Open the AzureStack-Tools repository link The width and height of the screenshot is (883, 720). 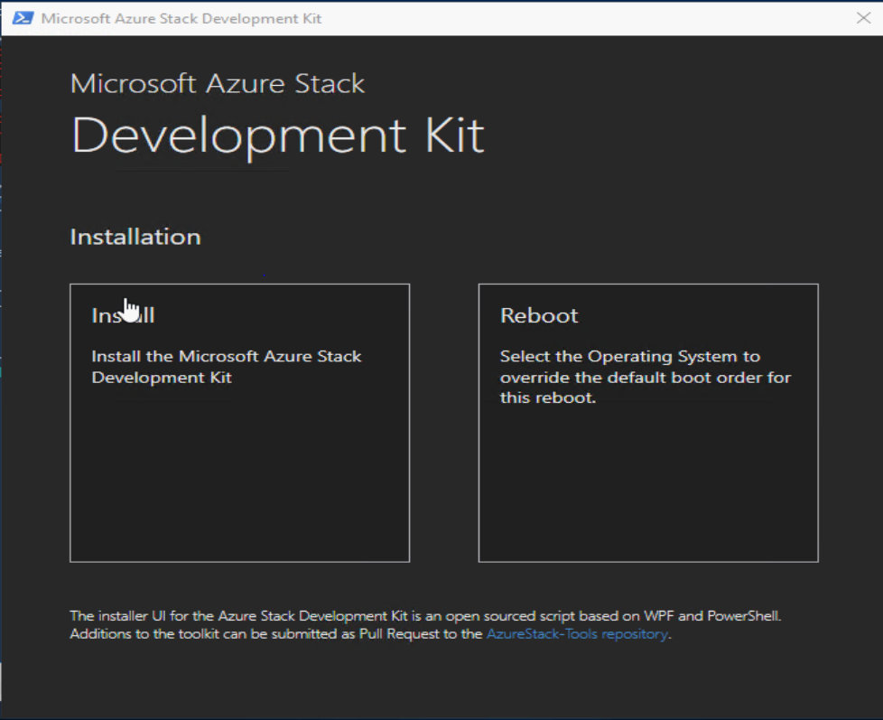coord(577,634)
